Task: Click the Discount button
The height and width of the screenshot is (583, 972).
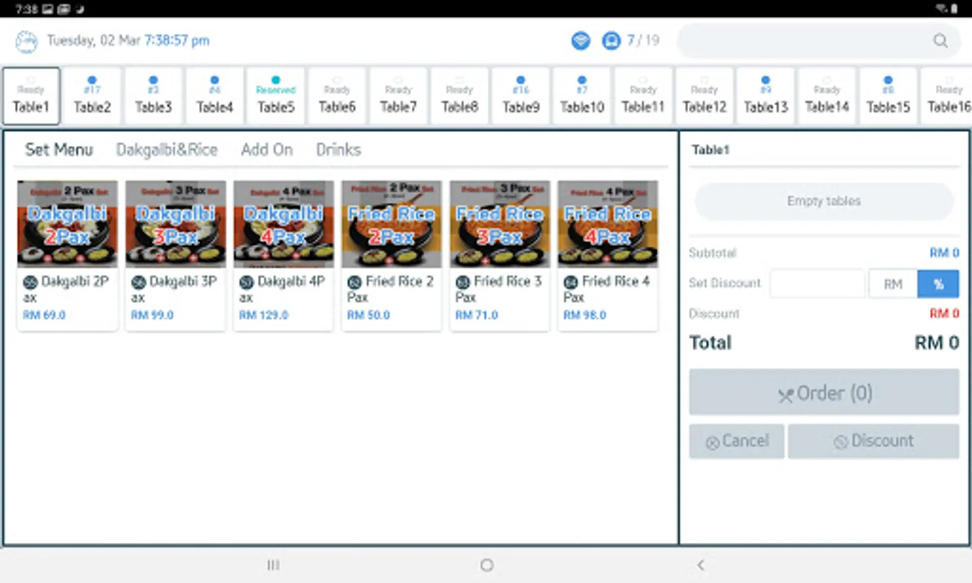Action: (874, 441)
